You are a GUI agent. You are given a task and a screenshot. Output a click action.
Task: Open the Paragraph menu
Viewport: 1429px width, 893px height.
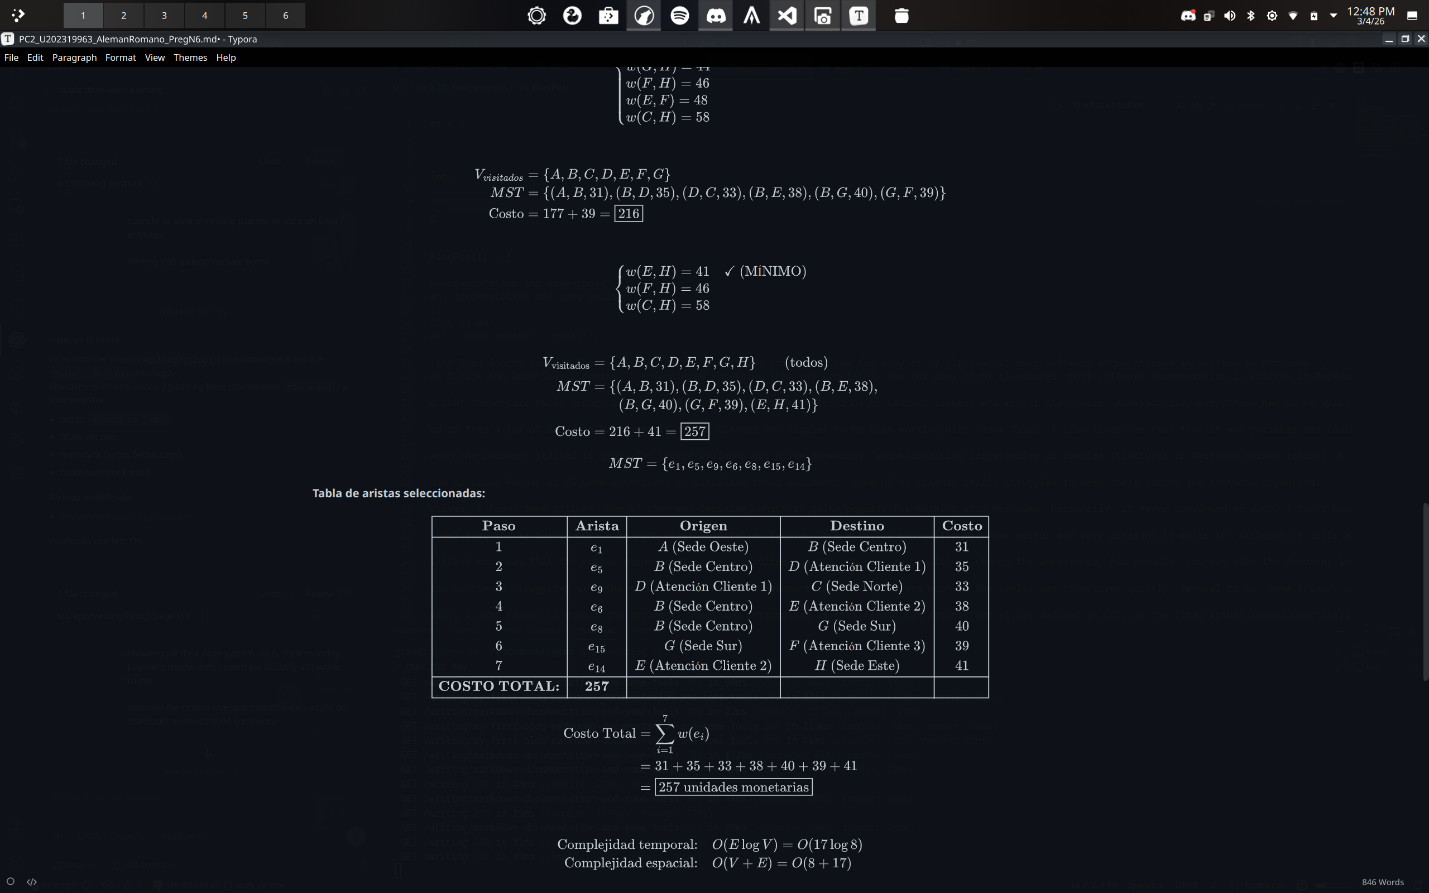pos(74,57)
